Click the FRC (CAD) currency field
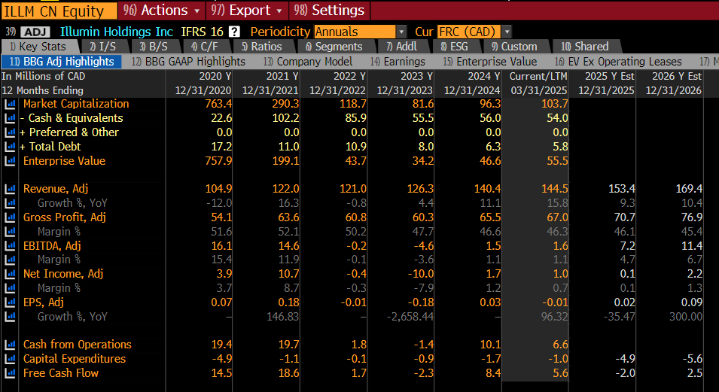This screenshot has height=392, width=719. (x=469, y=32)
